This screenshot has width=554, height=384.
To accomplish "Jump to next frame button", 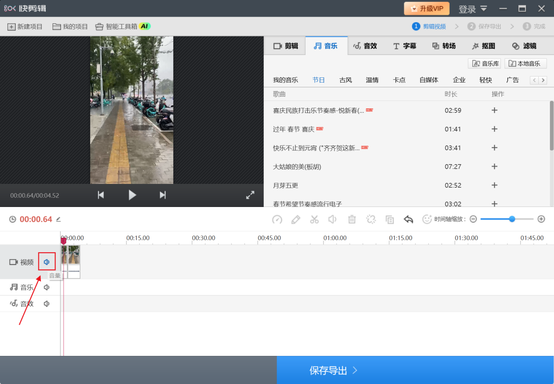I will pos(163,195).
